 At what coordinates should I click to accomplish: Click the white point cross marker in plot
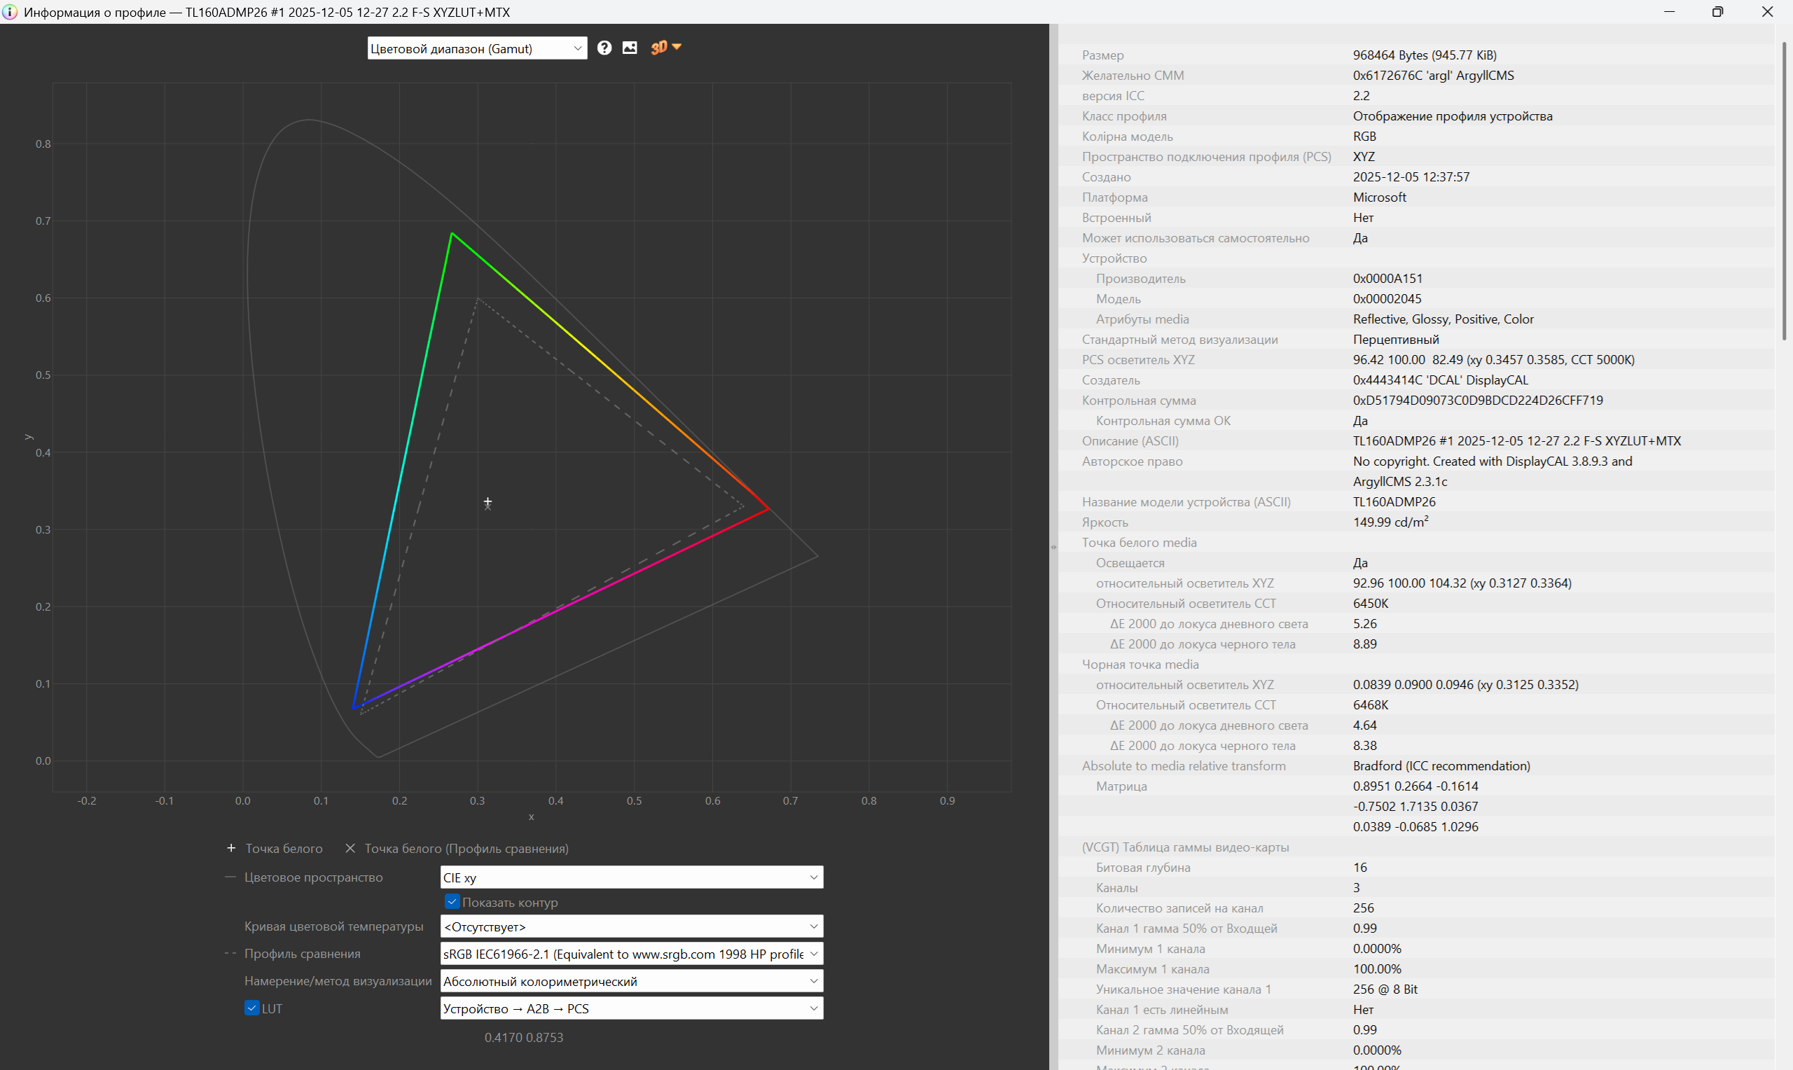click(x=487, y=501)
